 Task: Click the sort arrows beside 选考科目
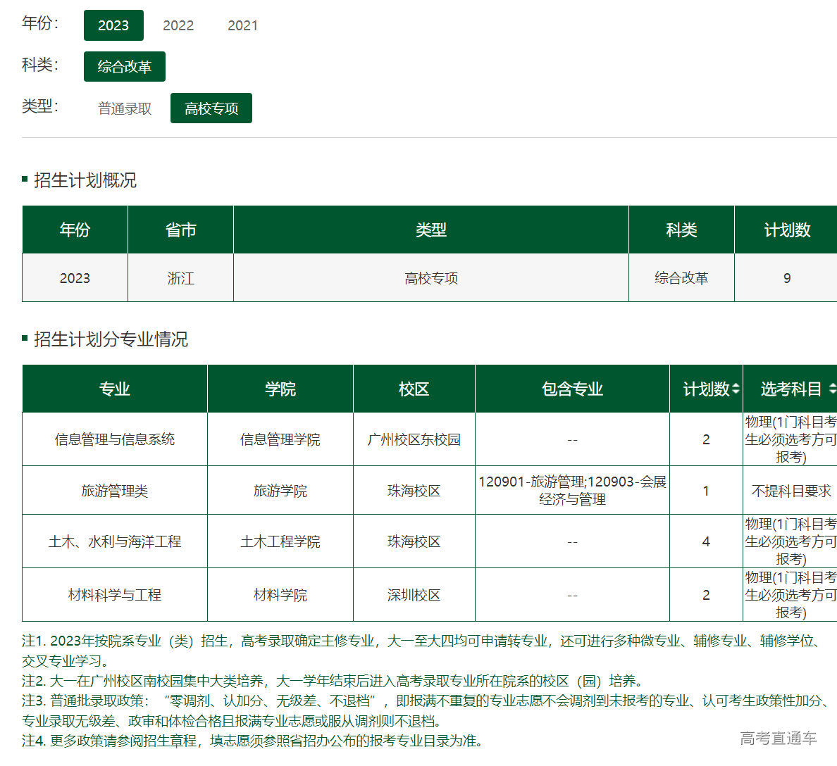tap(832, 389)
